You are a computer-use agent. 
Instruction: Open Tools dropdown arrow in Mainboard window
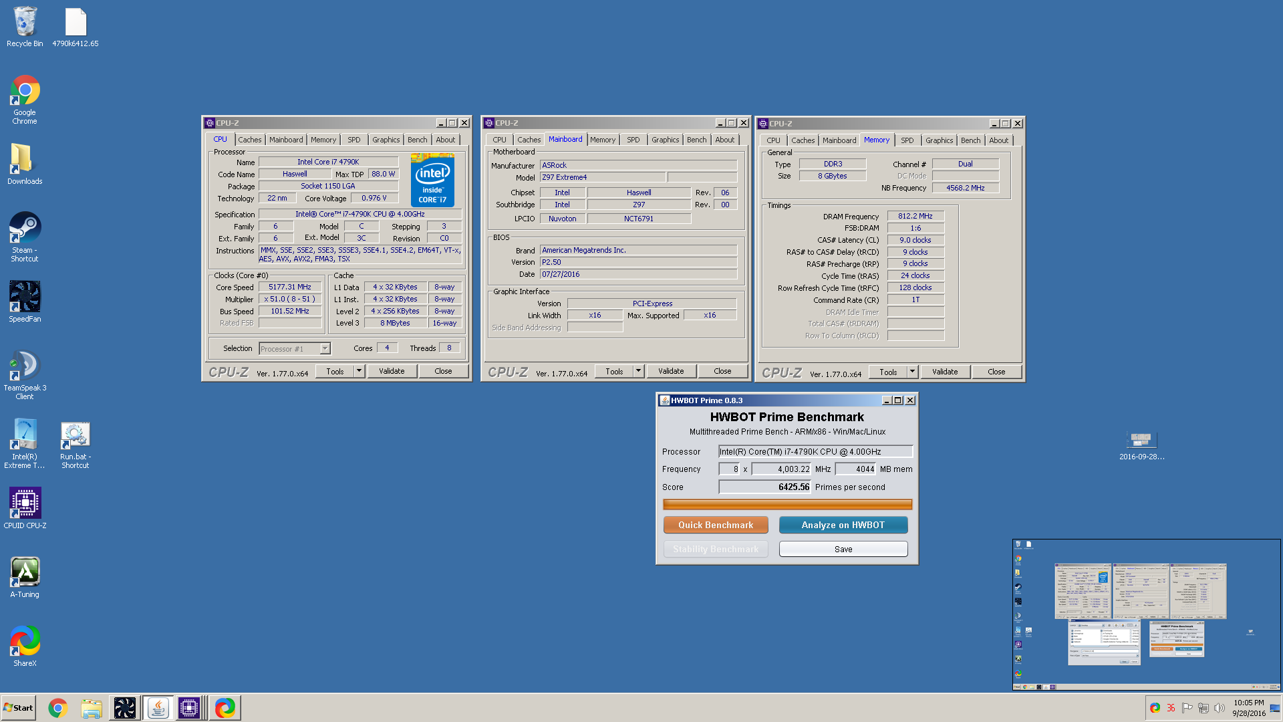click(638, 371)
